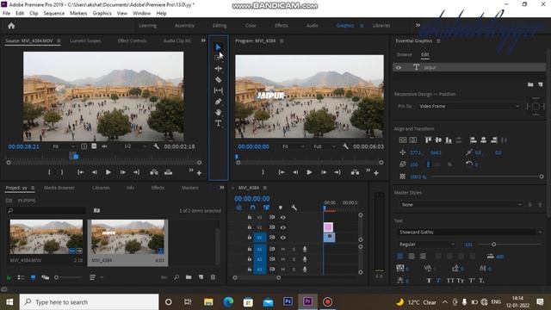
Task: Insert clip from Source monitor
Action: 154,172
